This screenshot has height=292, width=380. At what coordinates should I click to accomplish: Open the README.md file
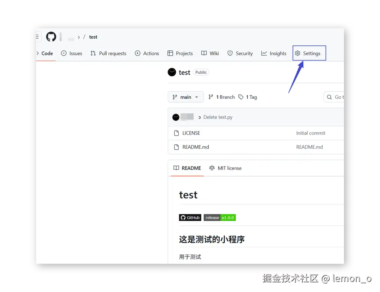point(196,147)
